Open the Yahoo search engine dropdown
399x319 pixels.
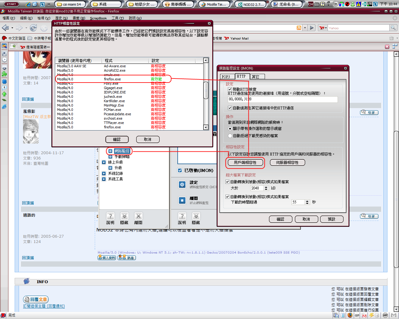323,28
